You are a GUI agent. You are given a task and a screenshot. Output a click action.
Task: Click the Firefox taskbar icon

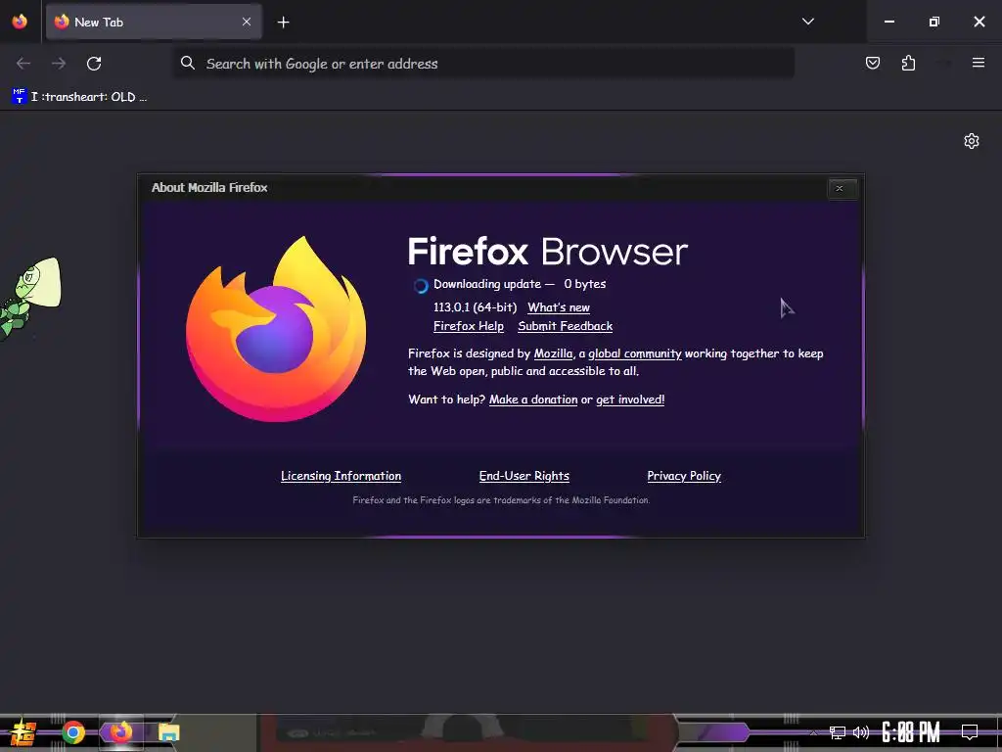tap(120, 732)
